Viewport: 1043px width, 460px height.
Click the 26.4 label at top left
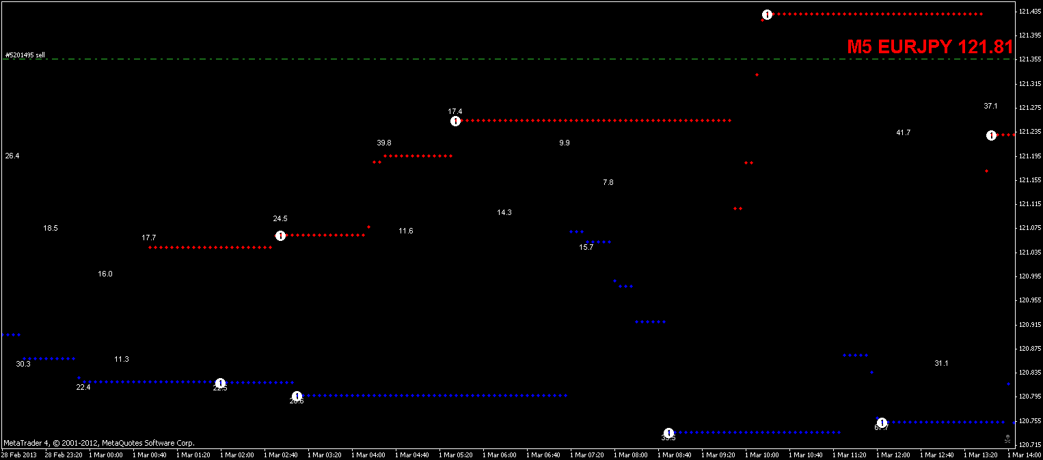(11, 156)
